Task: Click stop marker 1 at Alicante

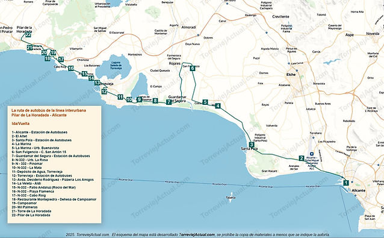Action: click(346, 183)
